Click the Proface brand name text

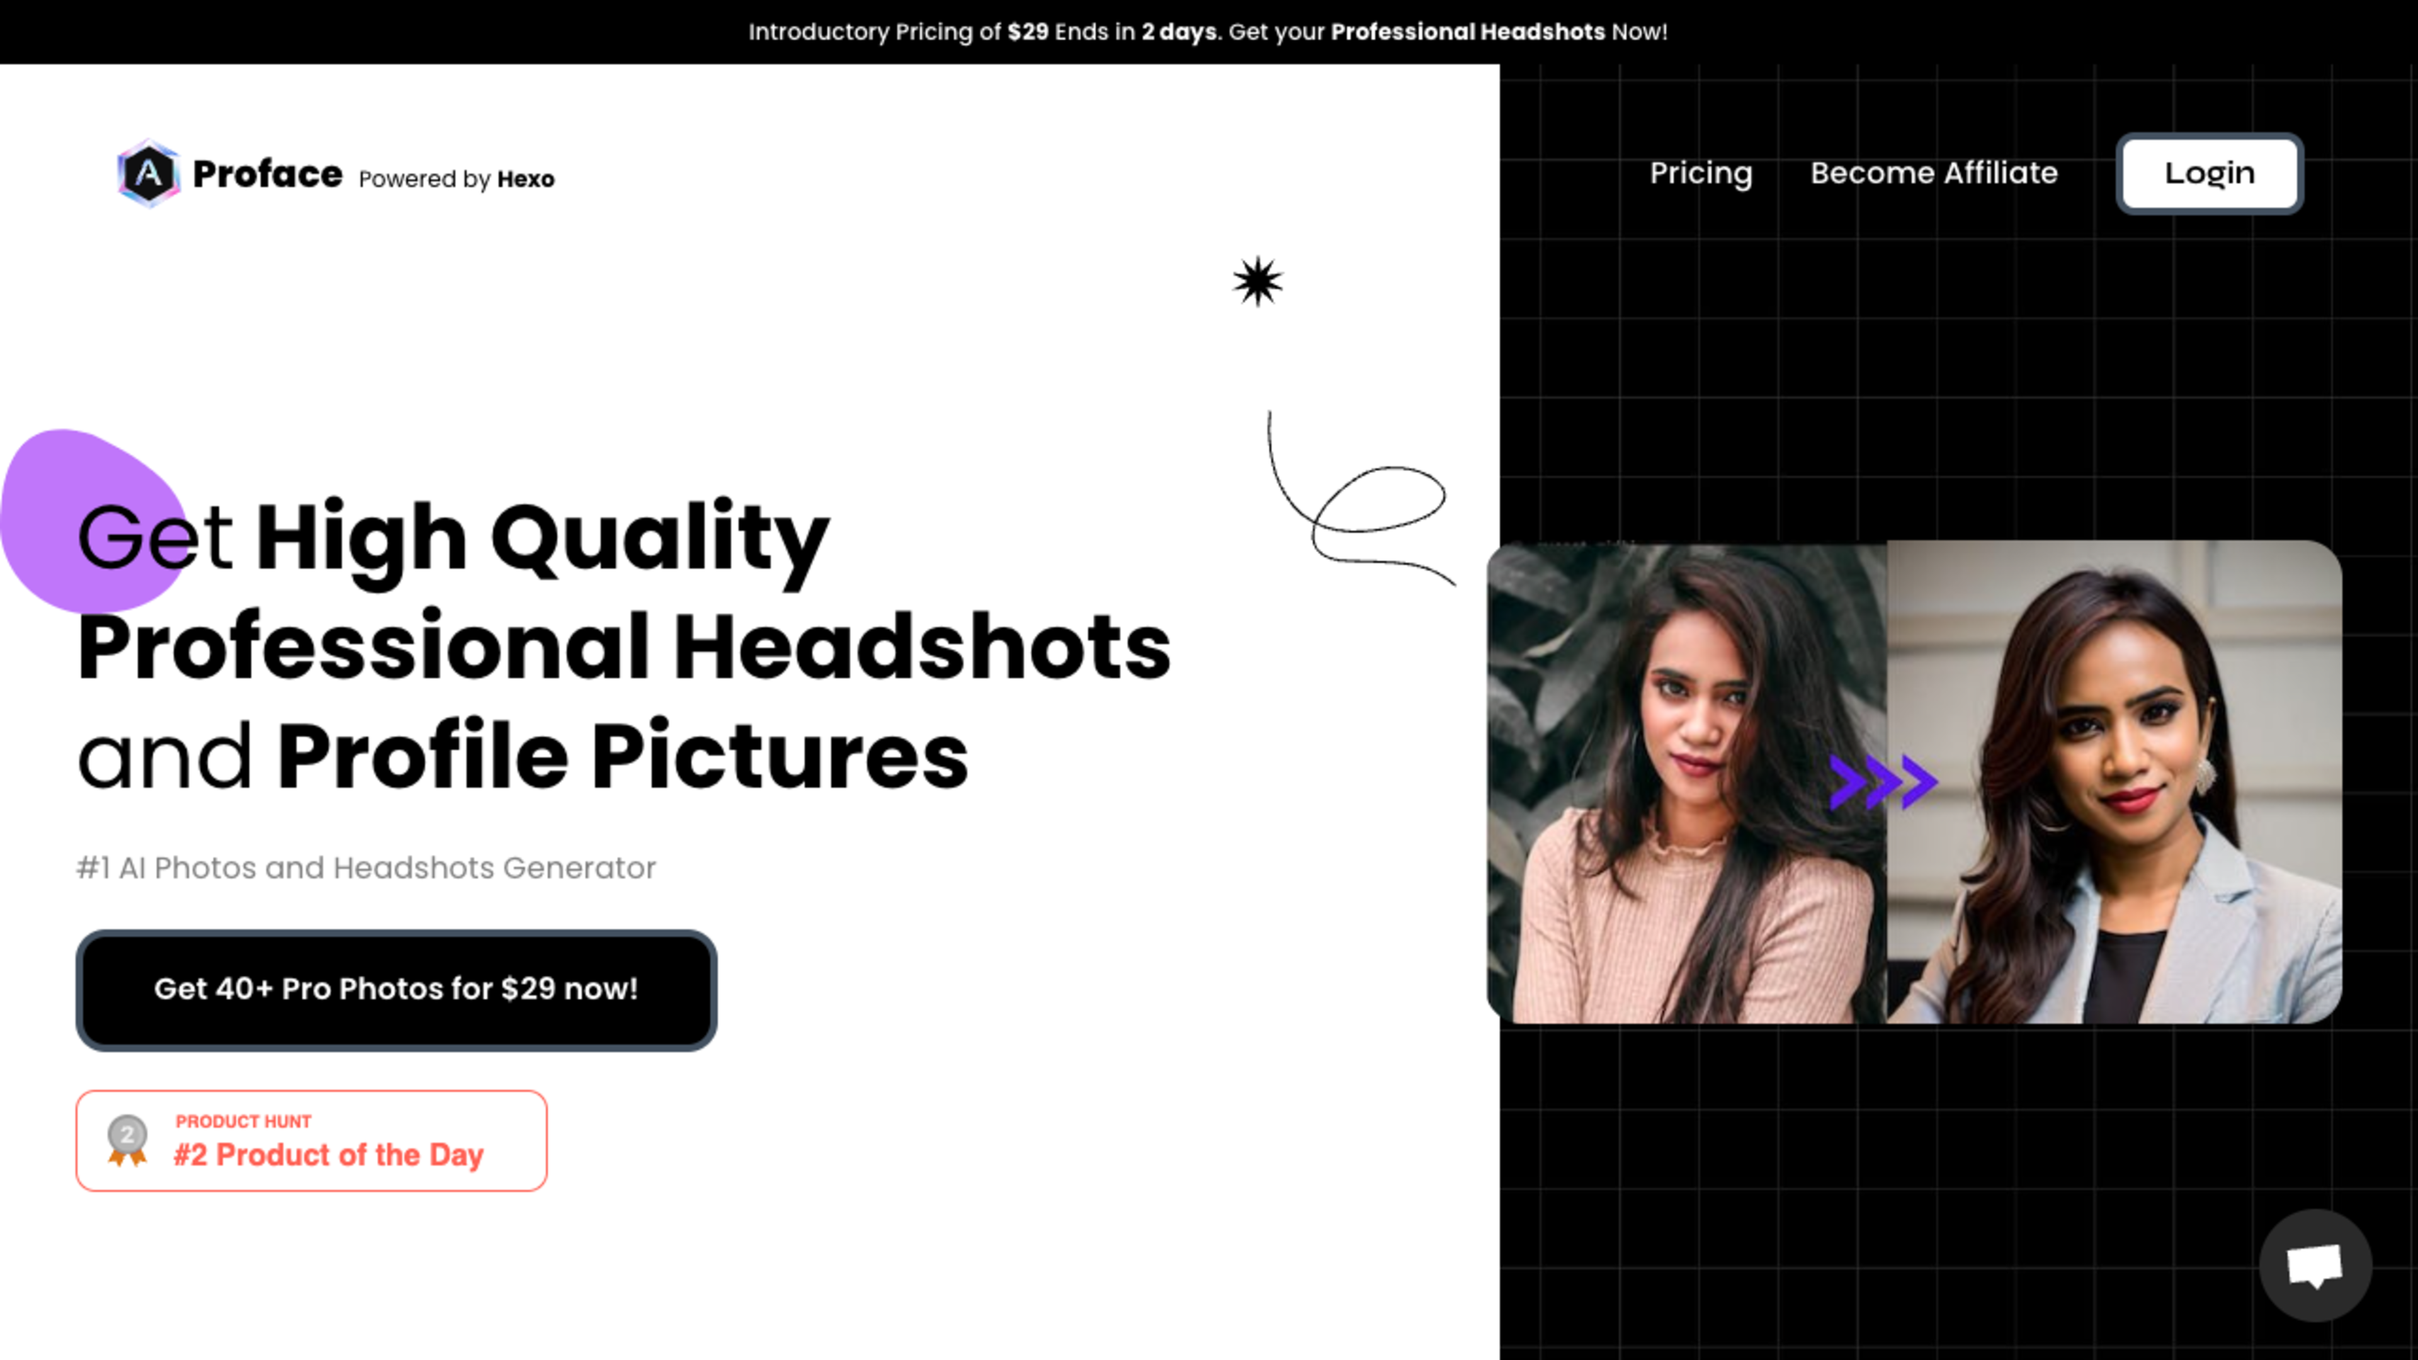(x=268, y=174)
